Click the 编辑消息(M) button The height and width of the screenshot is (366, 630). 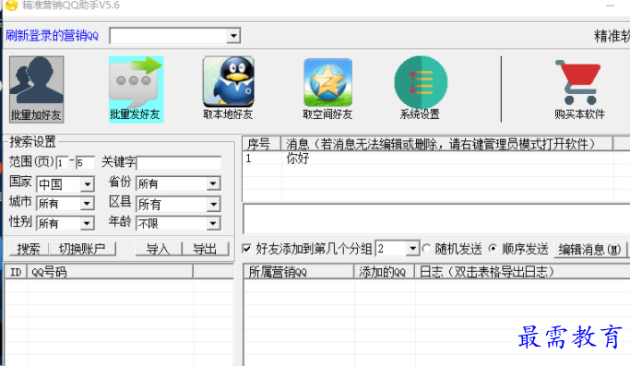click(x=589, y=250)
